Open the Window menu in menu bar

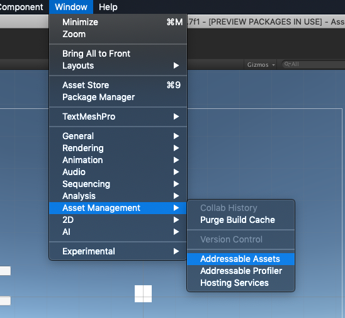tap(71, 7)
